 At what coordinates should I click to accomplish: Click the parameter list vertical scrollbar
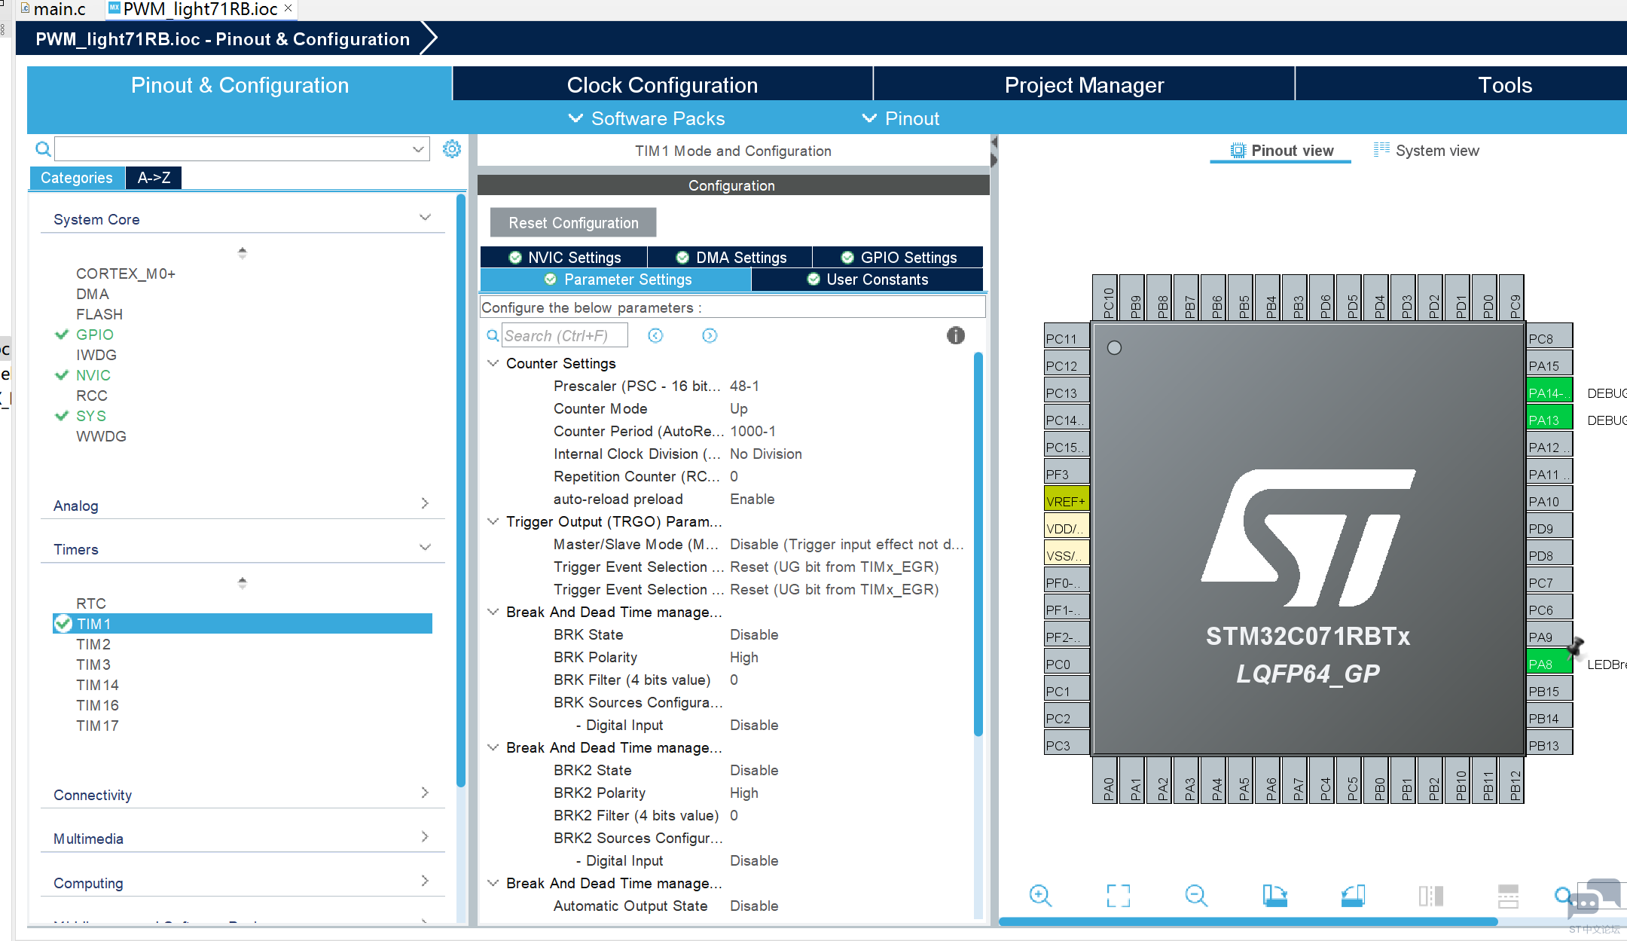(x=978, y=544)
